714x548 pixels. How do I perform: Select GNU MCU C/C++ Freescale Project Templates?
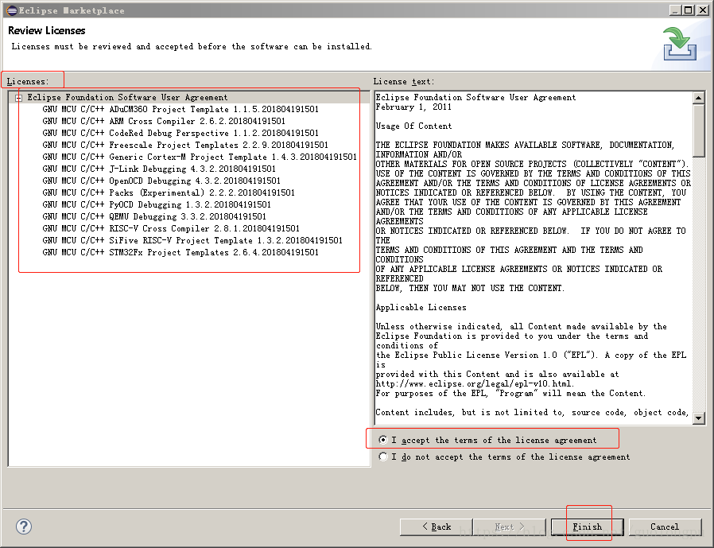pyautogui.click(x=185, y=145)
